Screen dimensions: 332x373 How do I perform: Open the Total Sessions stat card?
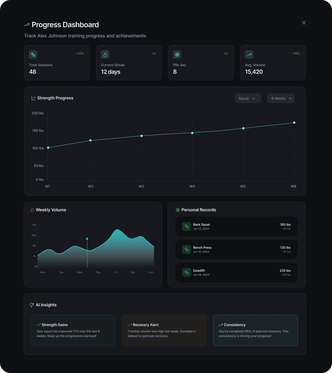click(x=57, y=63)
